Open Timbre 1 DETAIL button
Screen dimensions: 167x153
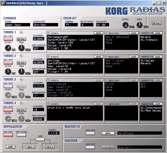pyautogui.click(x=21, y=39)
